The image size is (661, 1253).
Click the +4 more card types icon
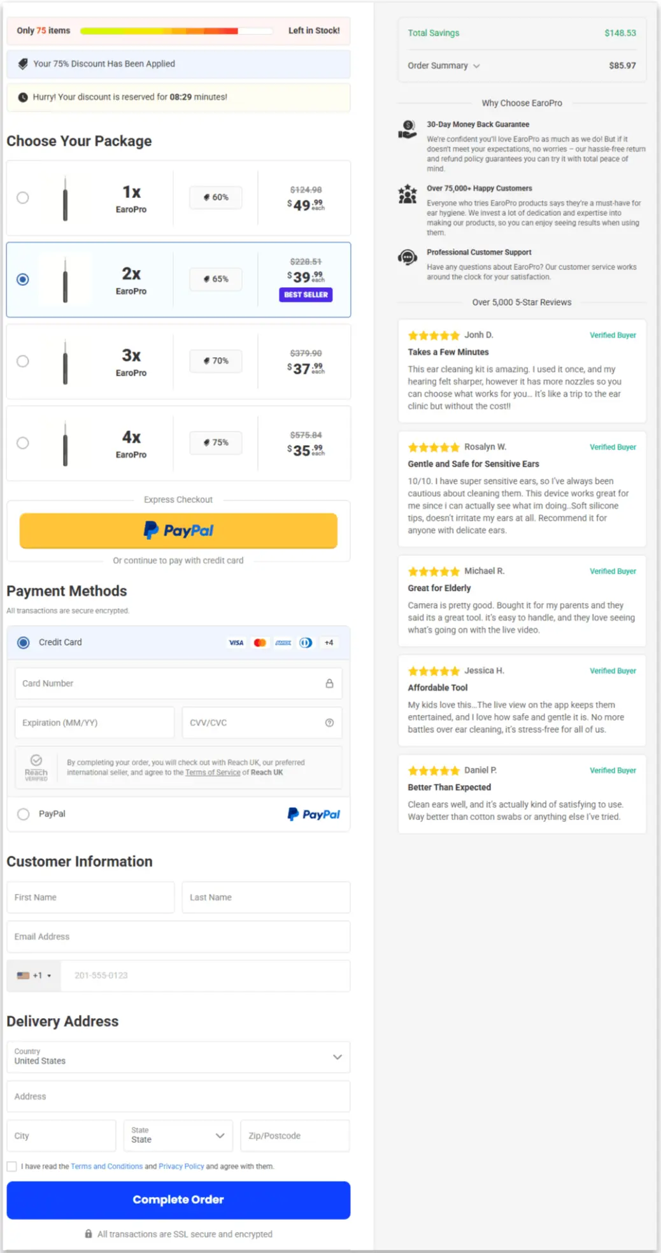329,642
